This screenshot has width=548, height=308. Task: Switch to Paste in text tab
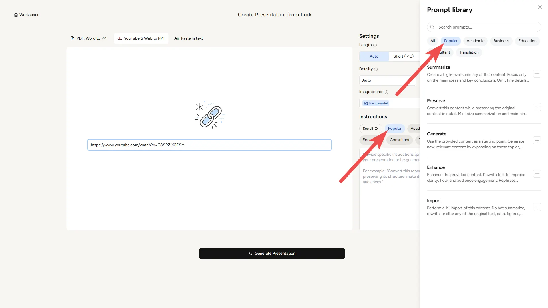coord(189,38)
